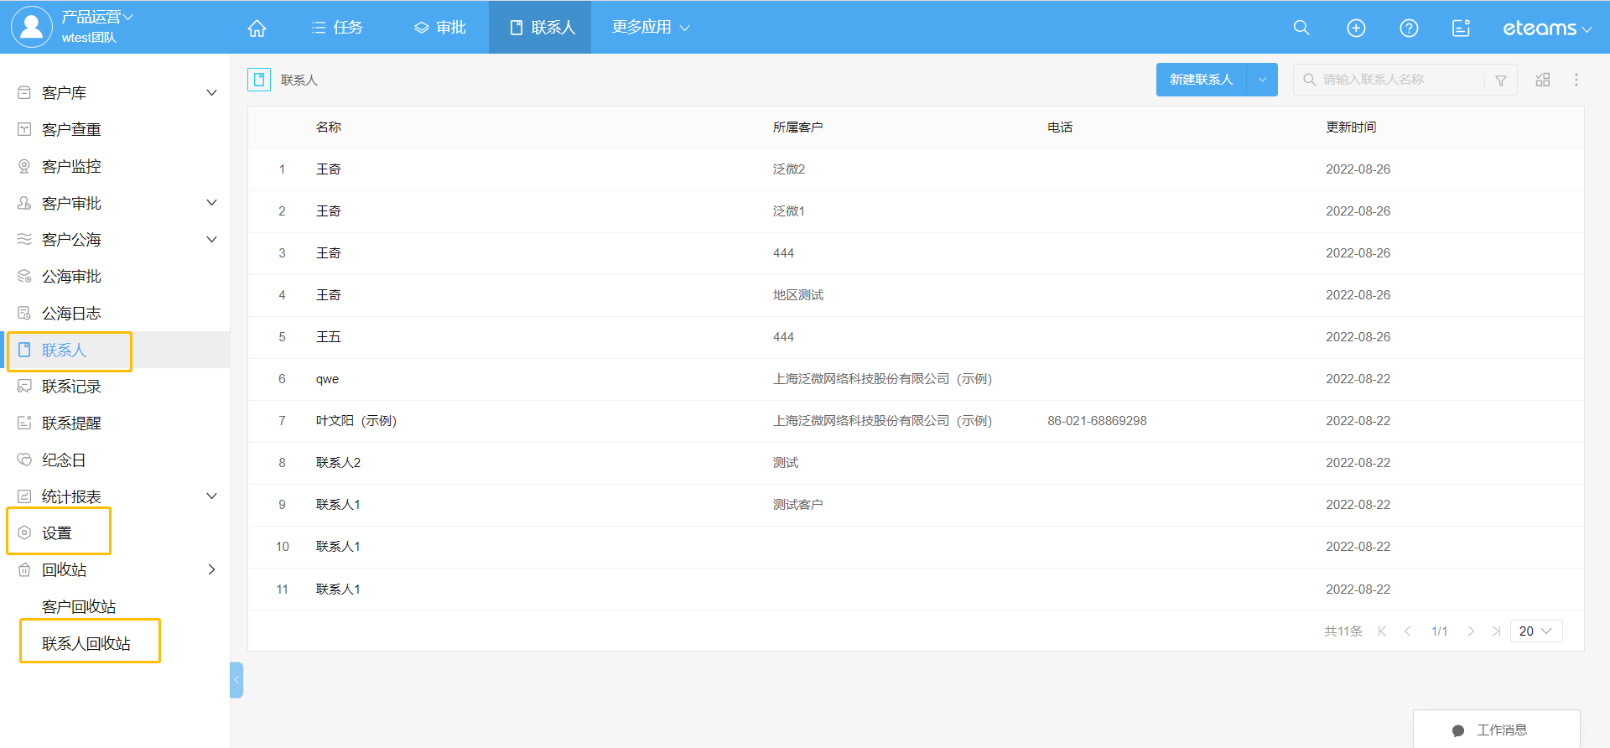Screen dimensions: 1610x748
Task: Switch to the 审批 tab
Action: tap(440, 28)
